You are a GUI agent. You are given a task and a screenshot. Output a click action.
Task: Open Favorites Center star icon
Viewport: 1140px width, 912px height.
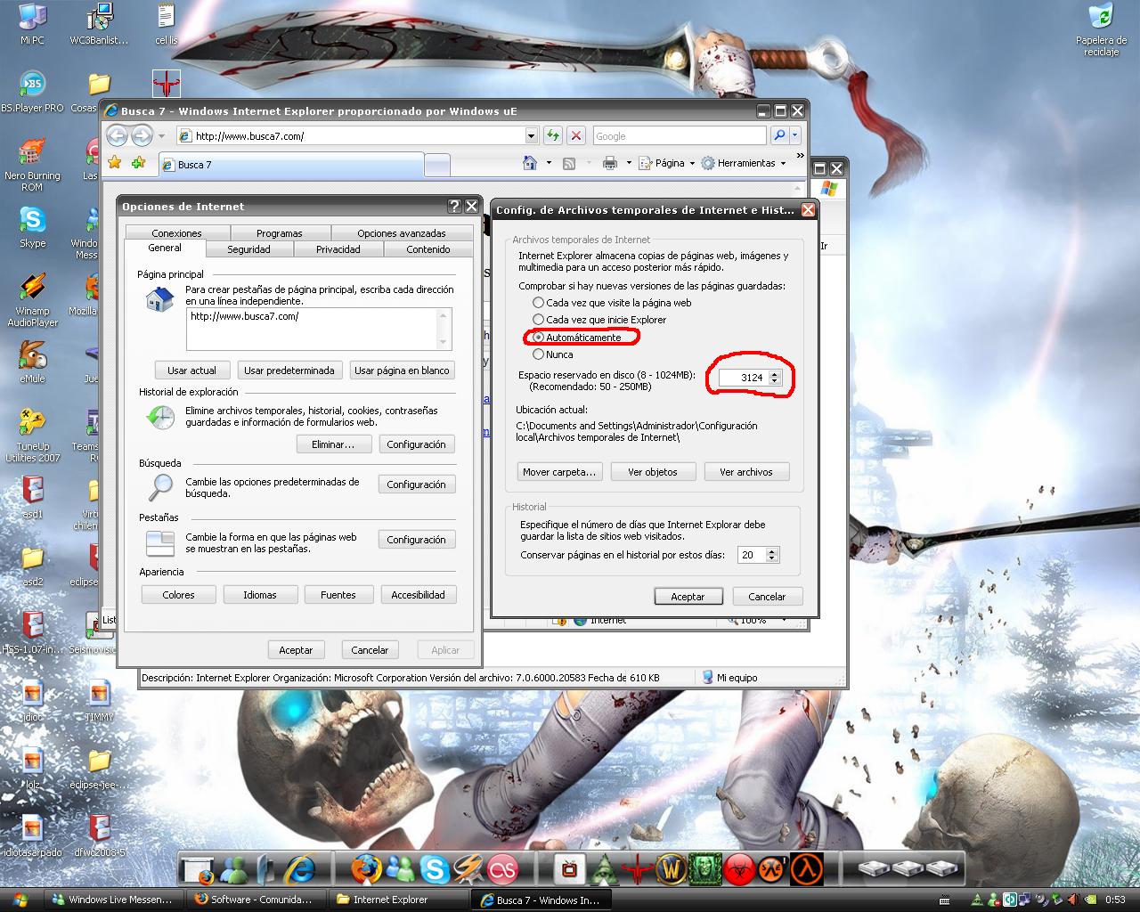(x=114, y=163)
